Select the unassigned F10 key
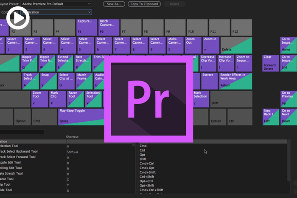 197,27
